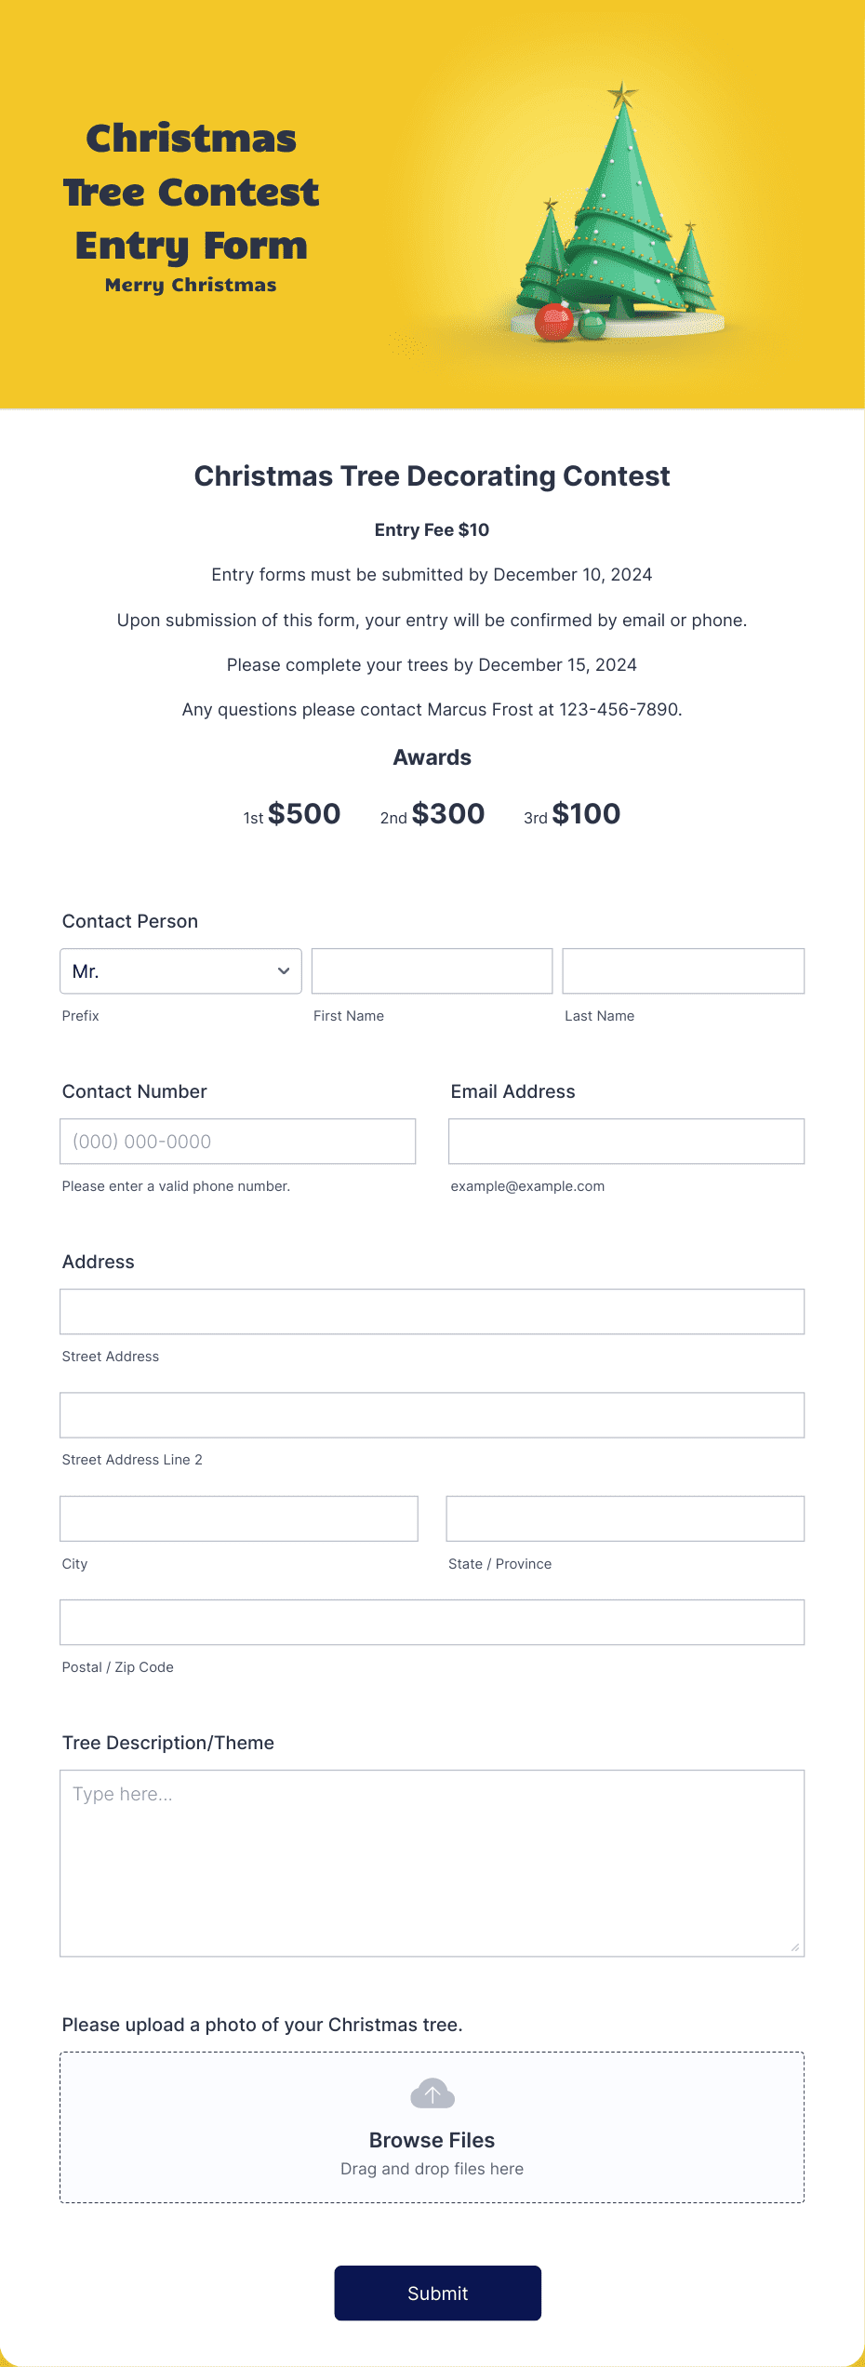The image size is (865, 2367).
Task: Click the Christmas tree illustration in the banner
Action: [619, 214]
